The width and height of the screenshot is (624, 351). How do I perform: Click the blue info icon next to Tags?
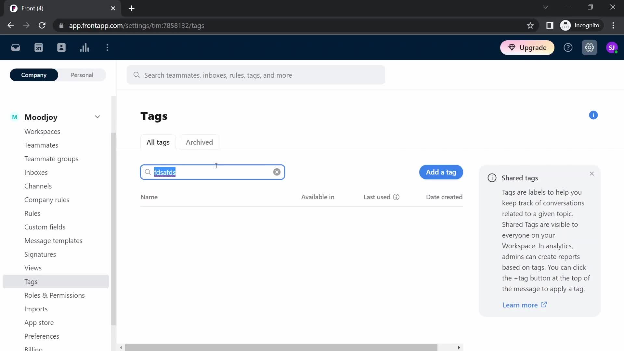[x=593, y=115]
